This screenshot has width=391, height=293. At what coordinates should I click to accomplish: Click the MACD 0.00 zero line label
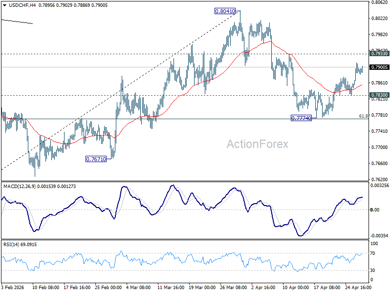(x=375, y=210)
